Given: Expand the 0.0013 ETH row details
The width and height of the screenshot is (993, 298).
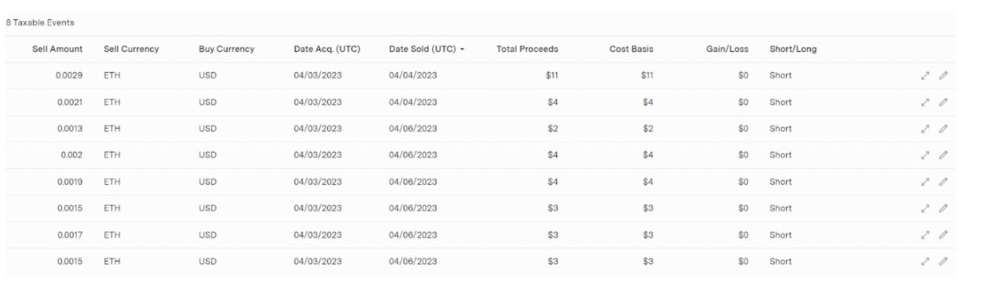Looking at the screenshot, I should point(926,128).
